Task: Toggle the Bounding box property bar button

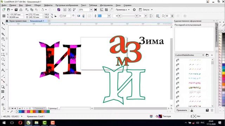Action: click(x=178, y=16)
